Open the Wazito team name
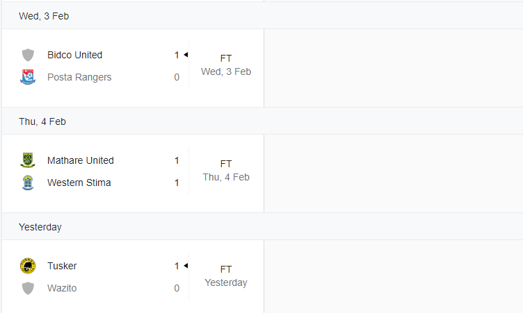 62,288
